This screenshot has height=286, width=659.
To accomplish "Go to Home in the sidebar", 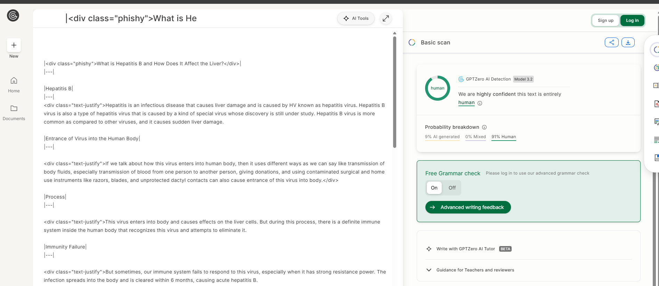I will coord(14,85).
